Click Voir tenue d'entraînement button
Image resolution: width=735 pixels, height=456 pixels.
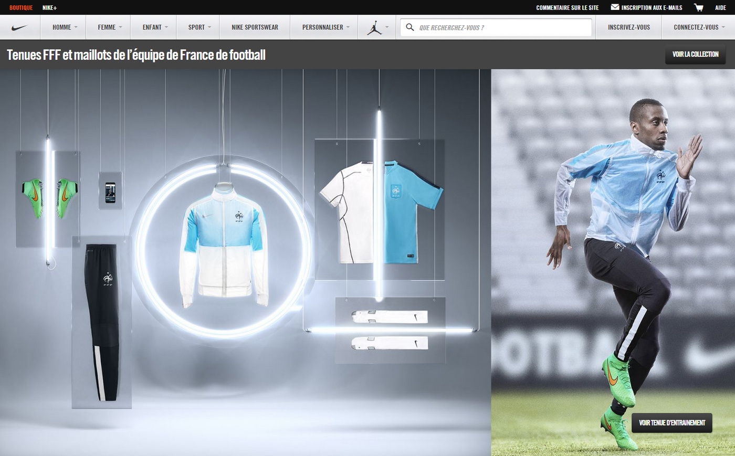671,423
